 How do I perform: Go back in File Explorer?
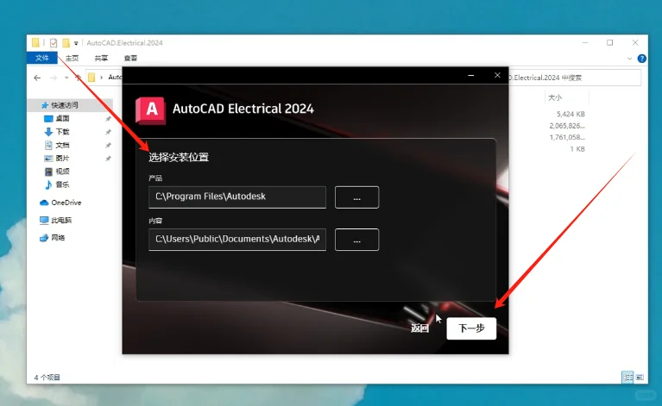[x=37, y=78]
